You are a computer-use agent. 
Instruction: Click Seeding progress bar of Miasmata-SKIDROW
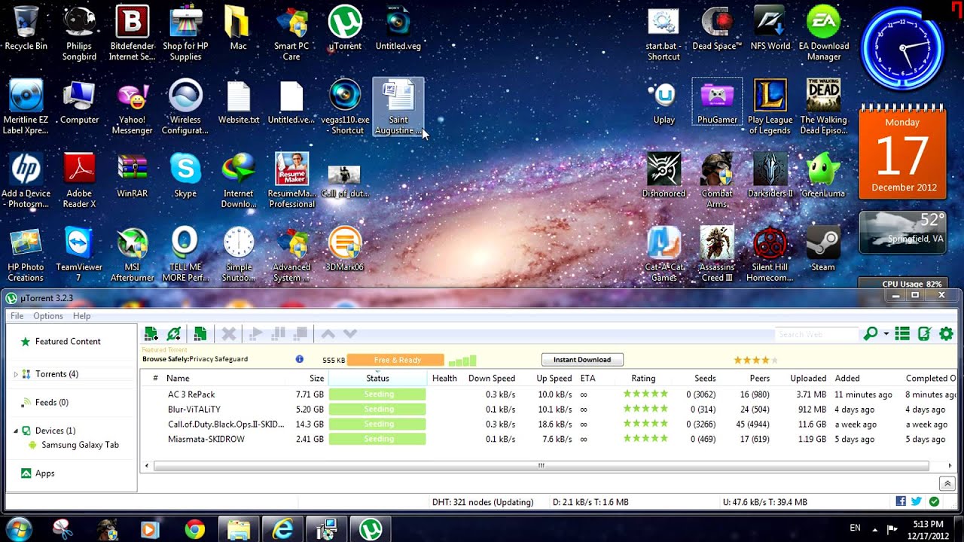pos(377,439)
